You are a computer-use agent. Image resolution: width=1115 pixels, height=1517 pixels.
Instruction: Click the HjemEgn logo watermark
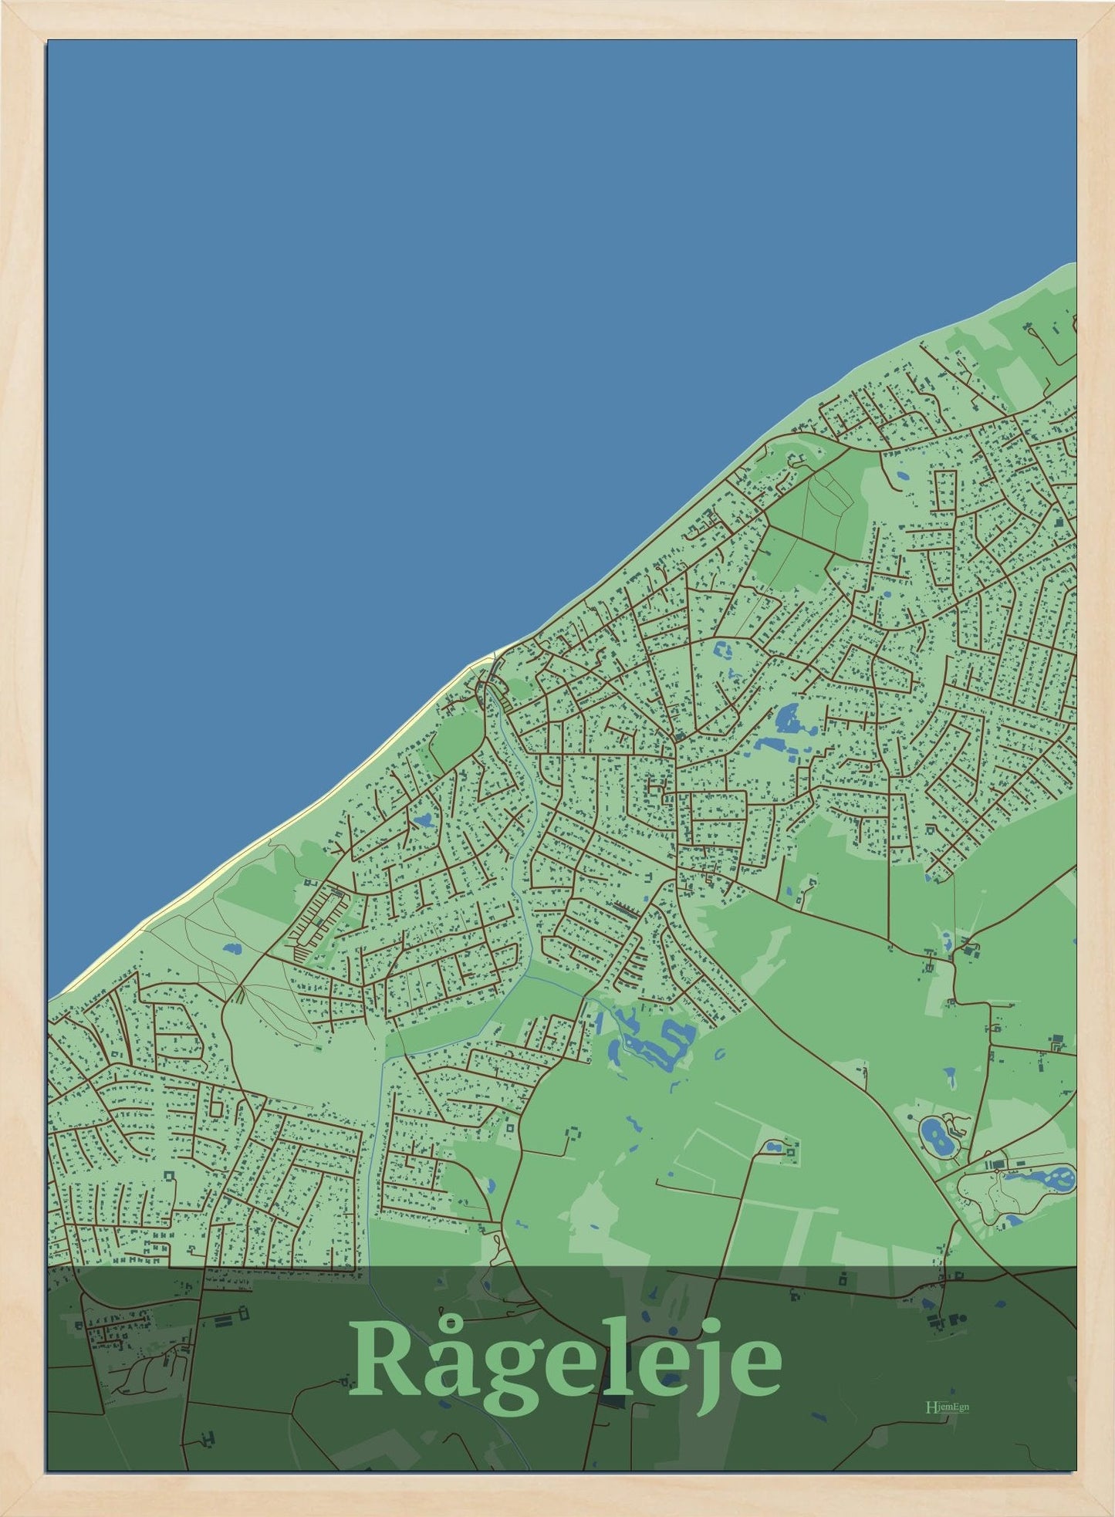tap(947, 1407)
